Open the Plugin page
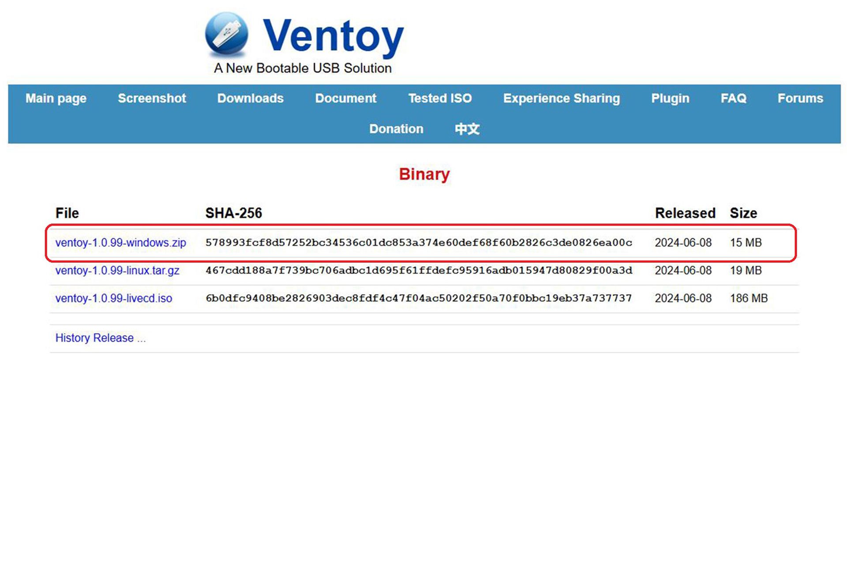This screenshot has width=847, height=565. point(670,98)
